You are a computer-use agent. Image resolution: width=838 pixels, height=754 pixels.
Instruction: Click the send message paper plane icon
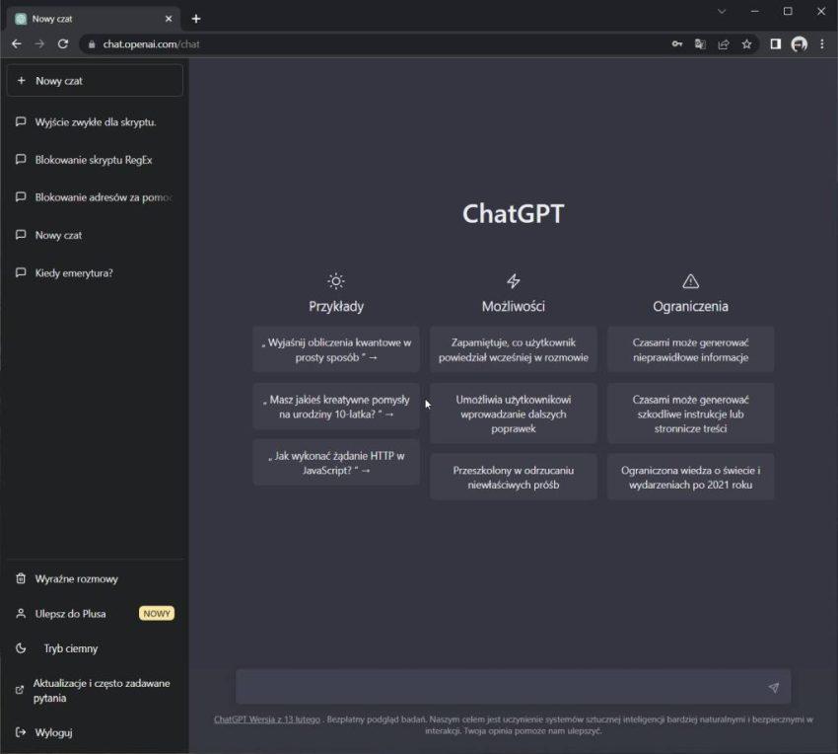point(771,686)
